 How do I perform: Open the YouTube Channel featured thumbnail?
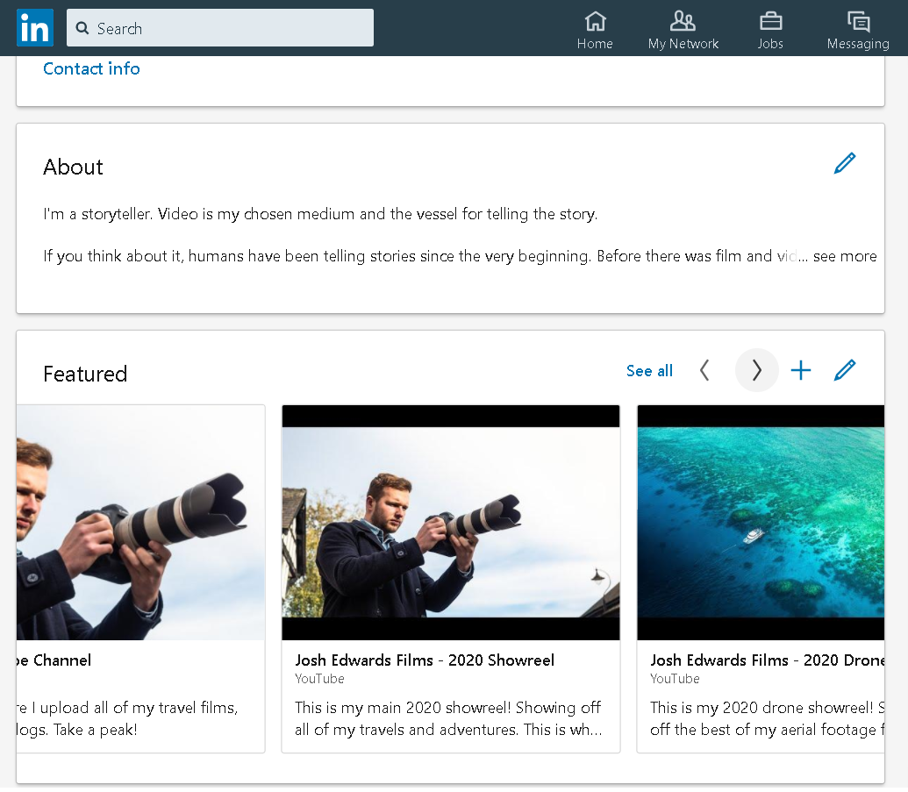point(140,523)
